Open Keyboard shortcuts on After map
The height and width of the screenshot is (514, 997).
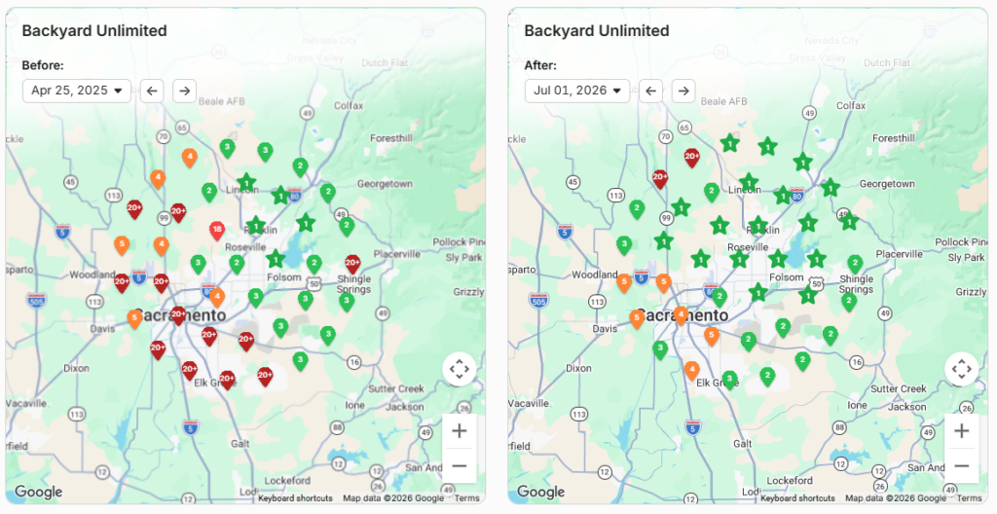pyautogui.click(x=797, y=498)
